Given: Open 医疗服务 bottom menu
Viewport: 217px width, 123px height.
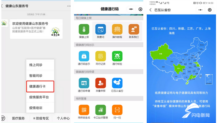Looking at the screenshot, I should (18, 118).
